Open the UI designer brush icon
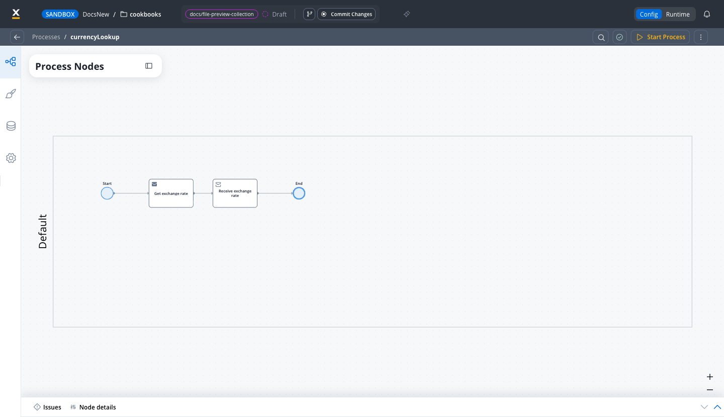 pos(11,94)
